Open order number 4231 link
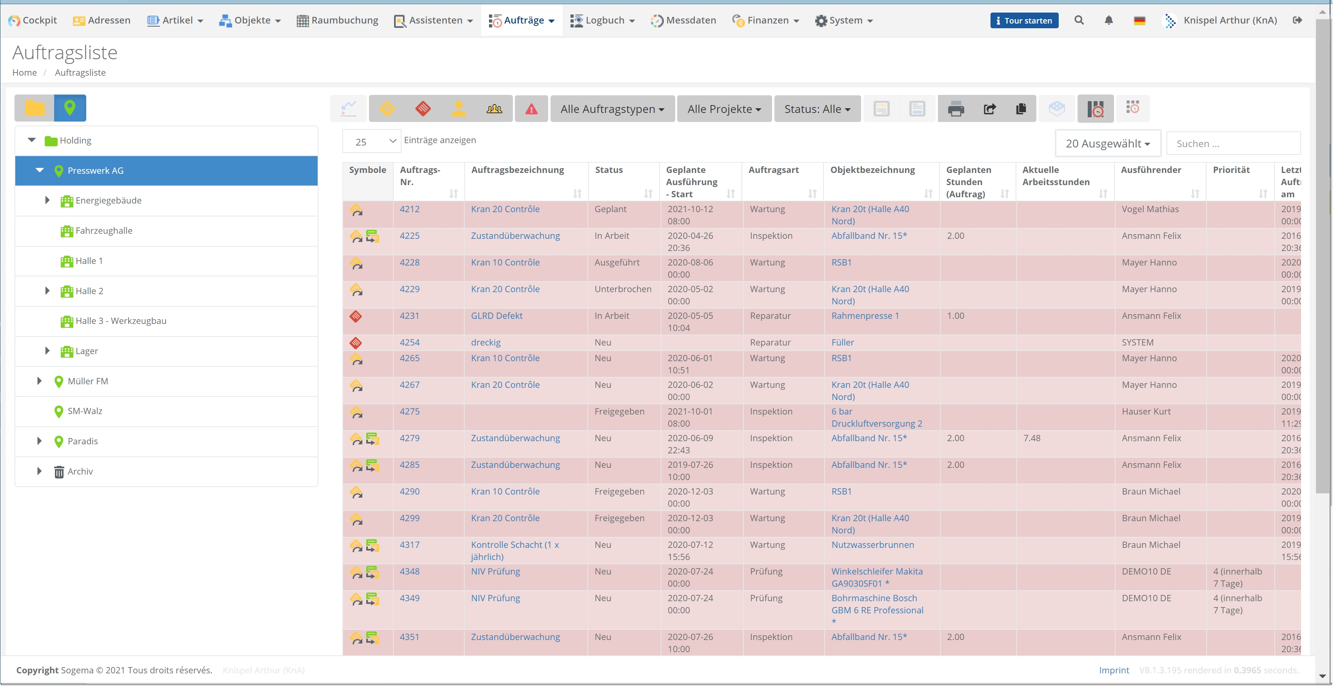The width and height of the screenshot is (1334, 691). click(409, 315)
